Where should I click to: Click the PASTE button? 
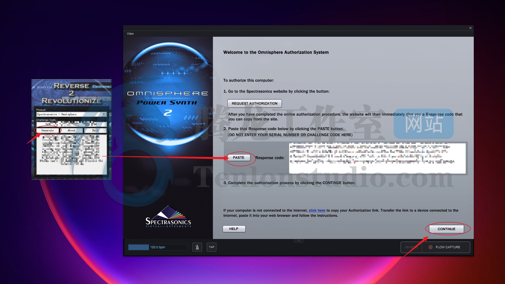pyautogui.click(x=239, y=157)
